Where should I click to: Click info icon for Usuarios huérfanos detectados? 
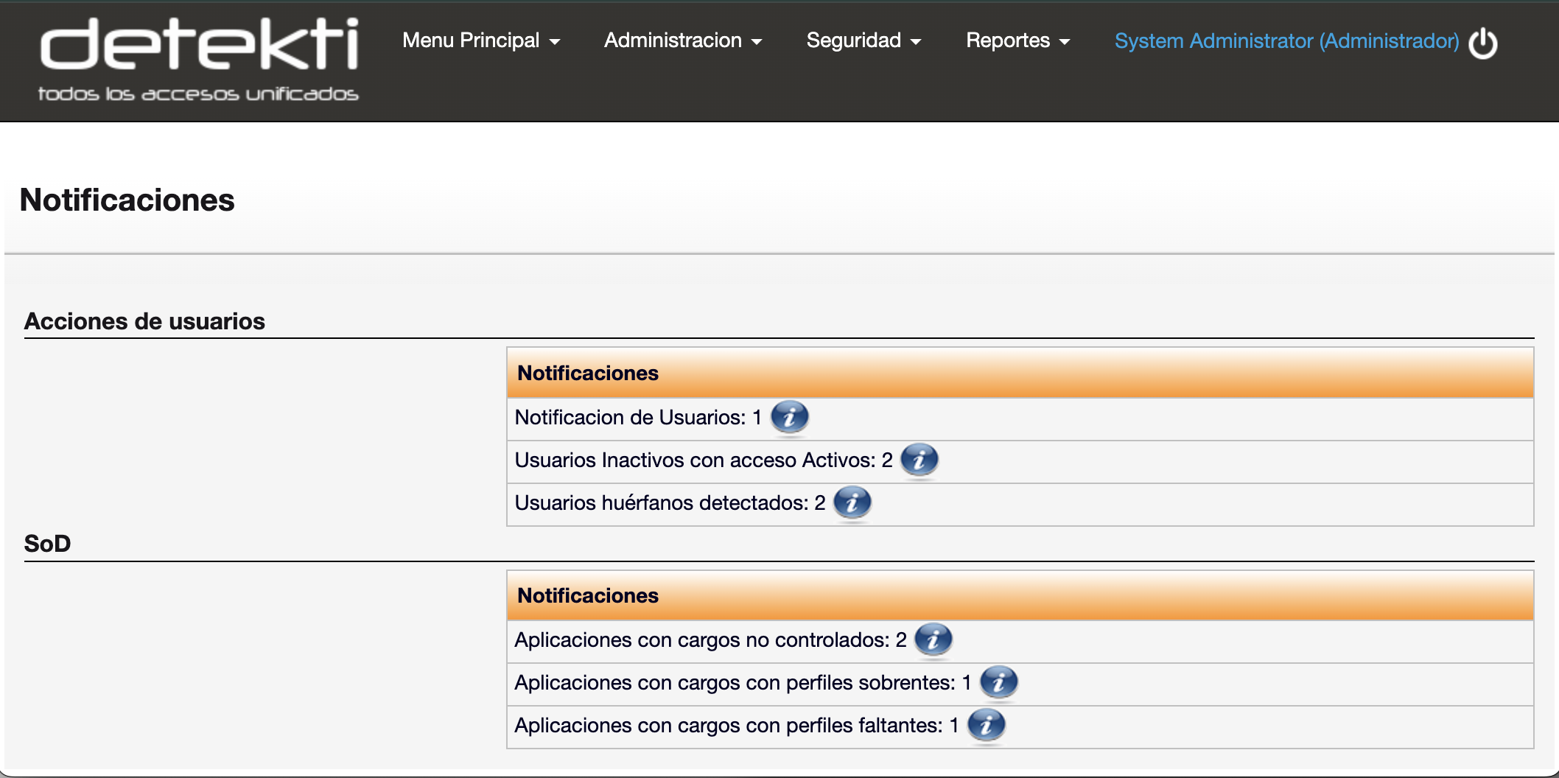pos(852,503)
